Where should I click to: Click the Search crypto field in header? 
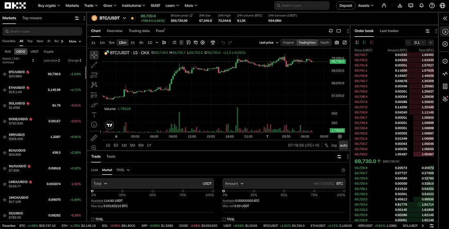coord(302,5)
